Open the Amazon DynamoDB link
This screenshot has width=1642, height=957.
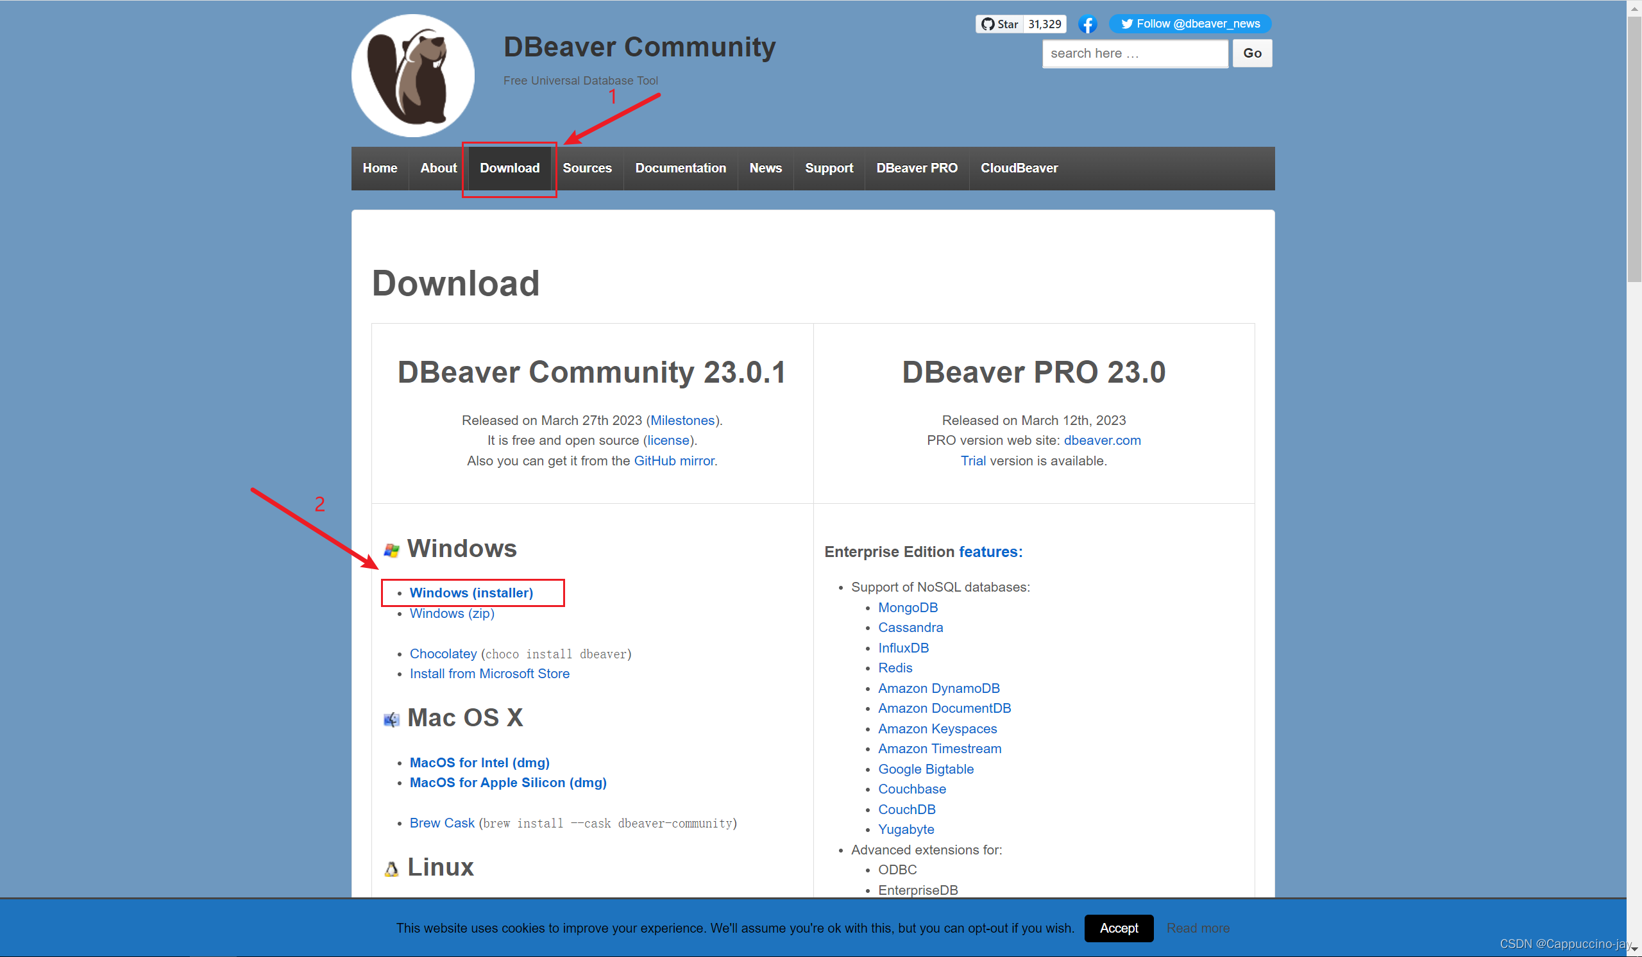[x=938, y=689]
